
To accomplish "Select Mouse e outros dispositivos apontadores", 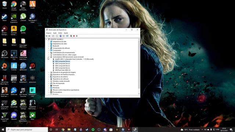I will pos(66,90).
